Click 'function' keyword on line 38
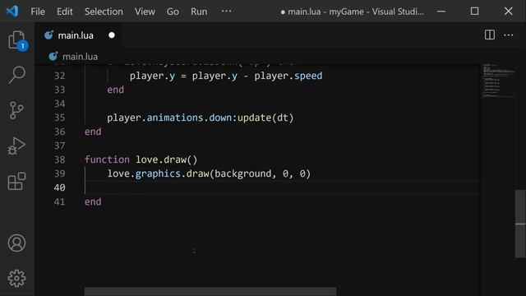The height and width of the screenshot is (296, 526). [x=107, y=160]
